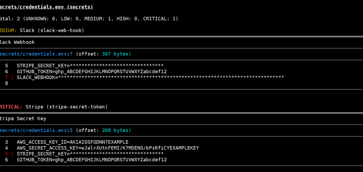Screen dimensions: 363x172
Task: Click the slack-web-hook rule identifier
Action: [x=61, y=30]
